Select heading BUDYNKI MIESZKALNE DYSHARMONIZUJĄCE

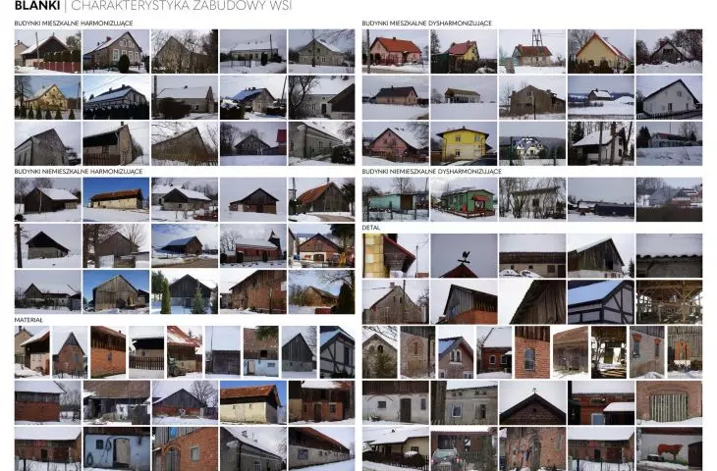pos(426,23)
